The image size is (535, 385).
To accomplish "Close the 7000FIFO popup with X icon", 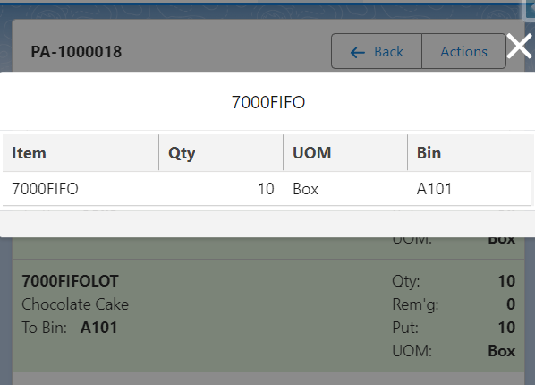I will pos(519,47).
